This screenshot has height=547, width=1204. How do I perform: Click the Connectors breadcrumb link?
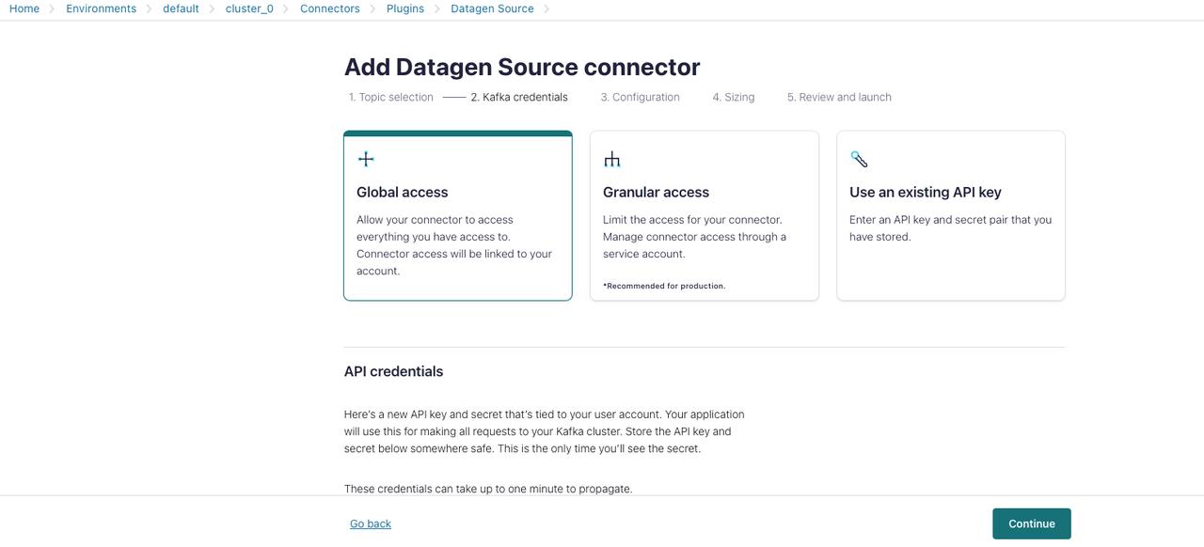[x=329, y=8]
